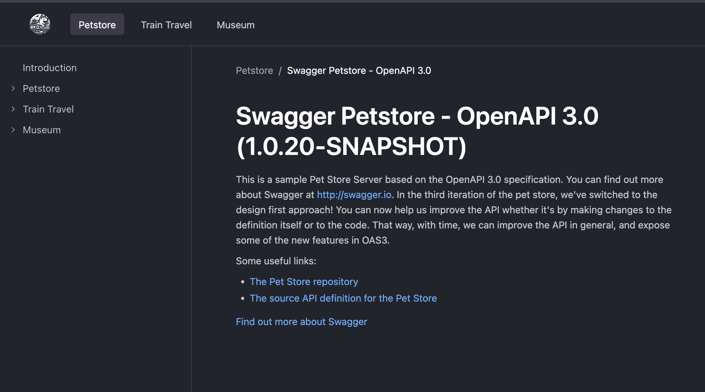Click Find out more about Swagger
Screen dimensions: 705x392
[301, 322]
